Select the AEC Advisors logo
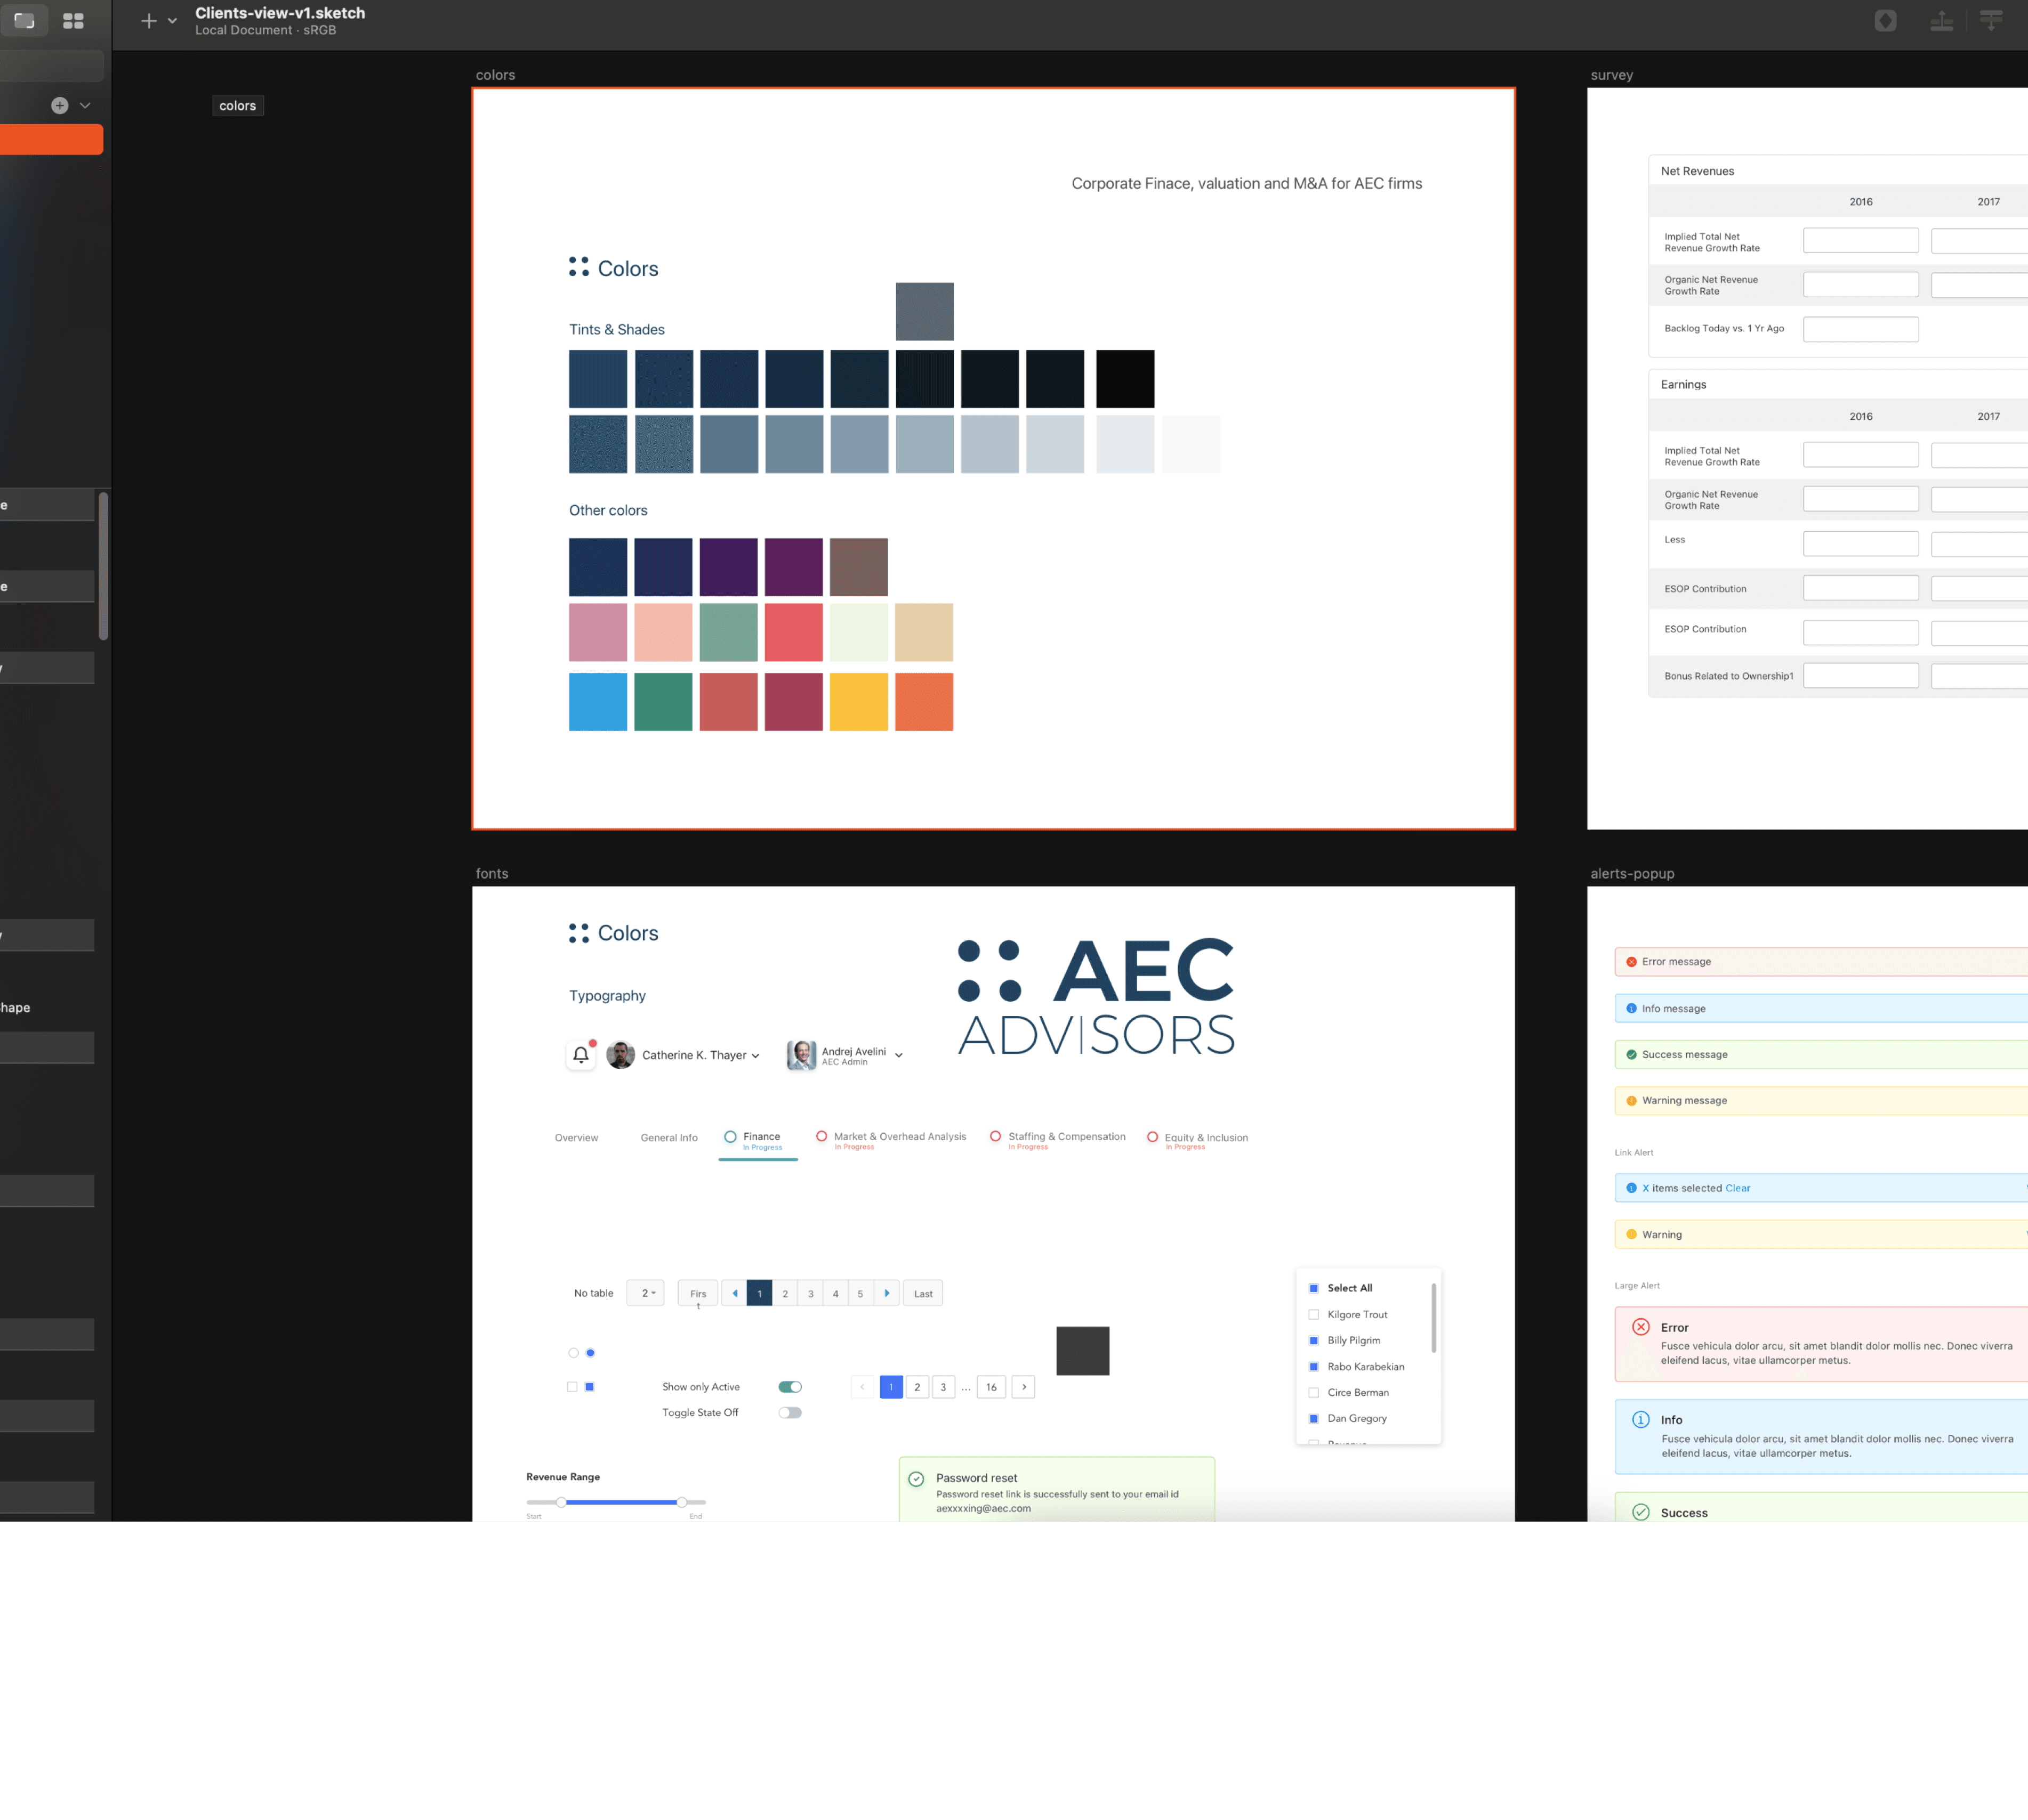This screenshot has width=2028, height=1820. 1096,996
